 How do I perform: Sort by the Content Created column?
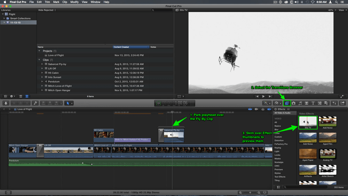coord(131,47)
